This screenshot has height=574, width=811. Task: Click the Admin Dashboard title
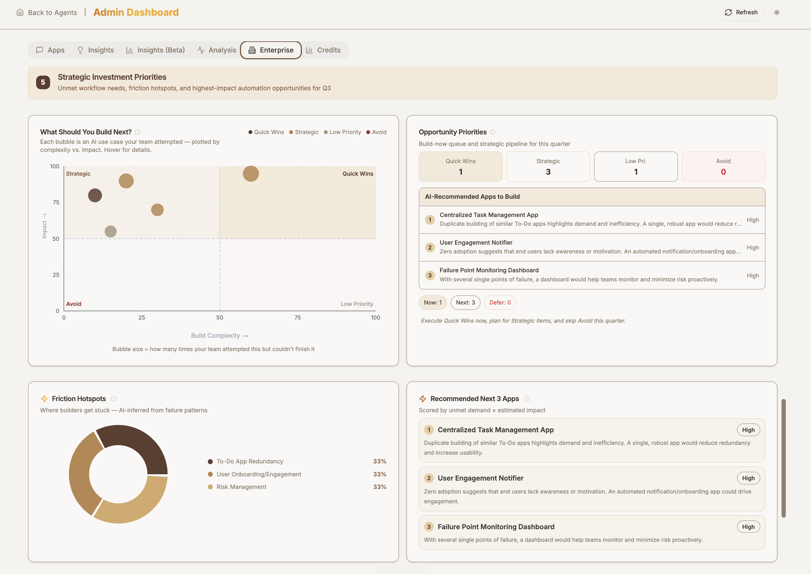point(136,12)
